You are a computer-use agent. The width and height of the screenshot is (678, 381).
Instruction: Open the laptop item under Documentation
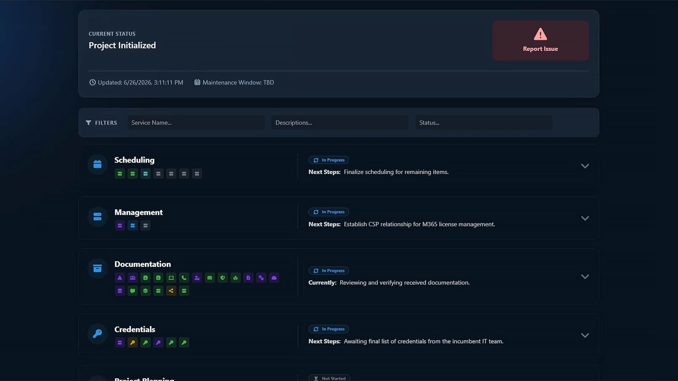click(171, 278)
